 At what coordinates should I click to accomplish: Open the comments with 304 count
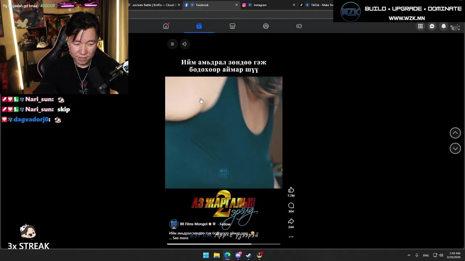291,206
